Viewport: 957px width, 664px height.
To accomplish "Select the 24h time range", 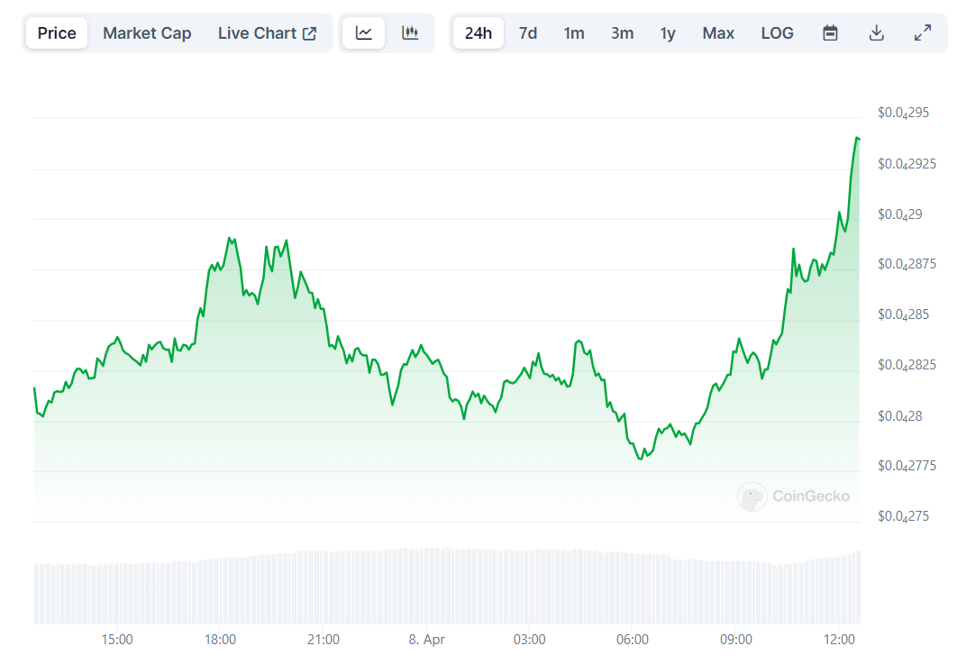I will point(478,33).
